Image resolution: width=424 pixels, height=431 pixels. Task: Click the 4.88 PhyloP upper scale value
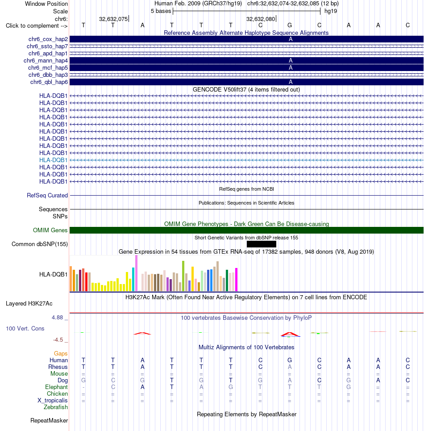coord(58,318)
